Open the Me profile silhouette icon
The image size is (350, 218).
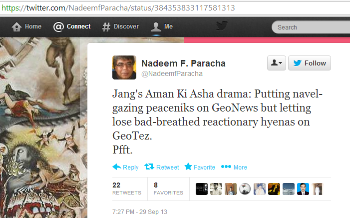[156, 26]
